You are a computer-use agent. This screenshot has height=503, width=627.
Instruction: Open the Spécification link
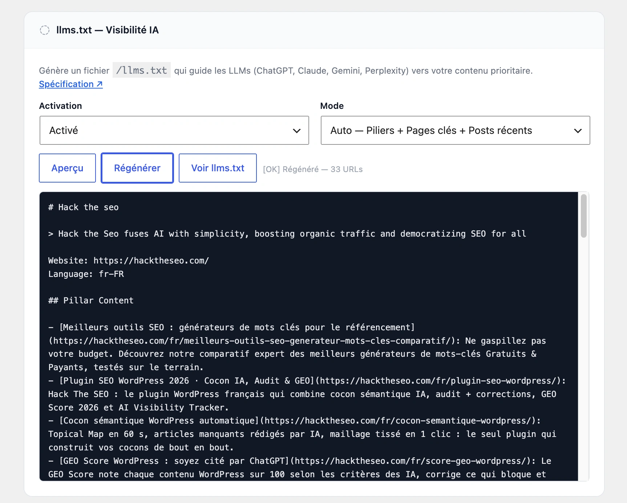[x=71, y=84]
